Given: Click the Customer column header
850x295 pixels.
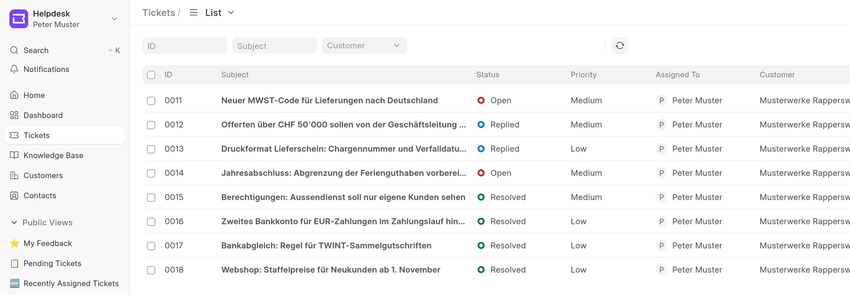Looking at the screenshot, I should click(777, 75).
